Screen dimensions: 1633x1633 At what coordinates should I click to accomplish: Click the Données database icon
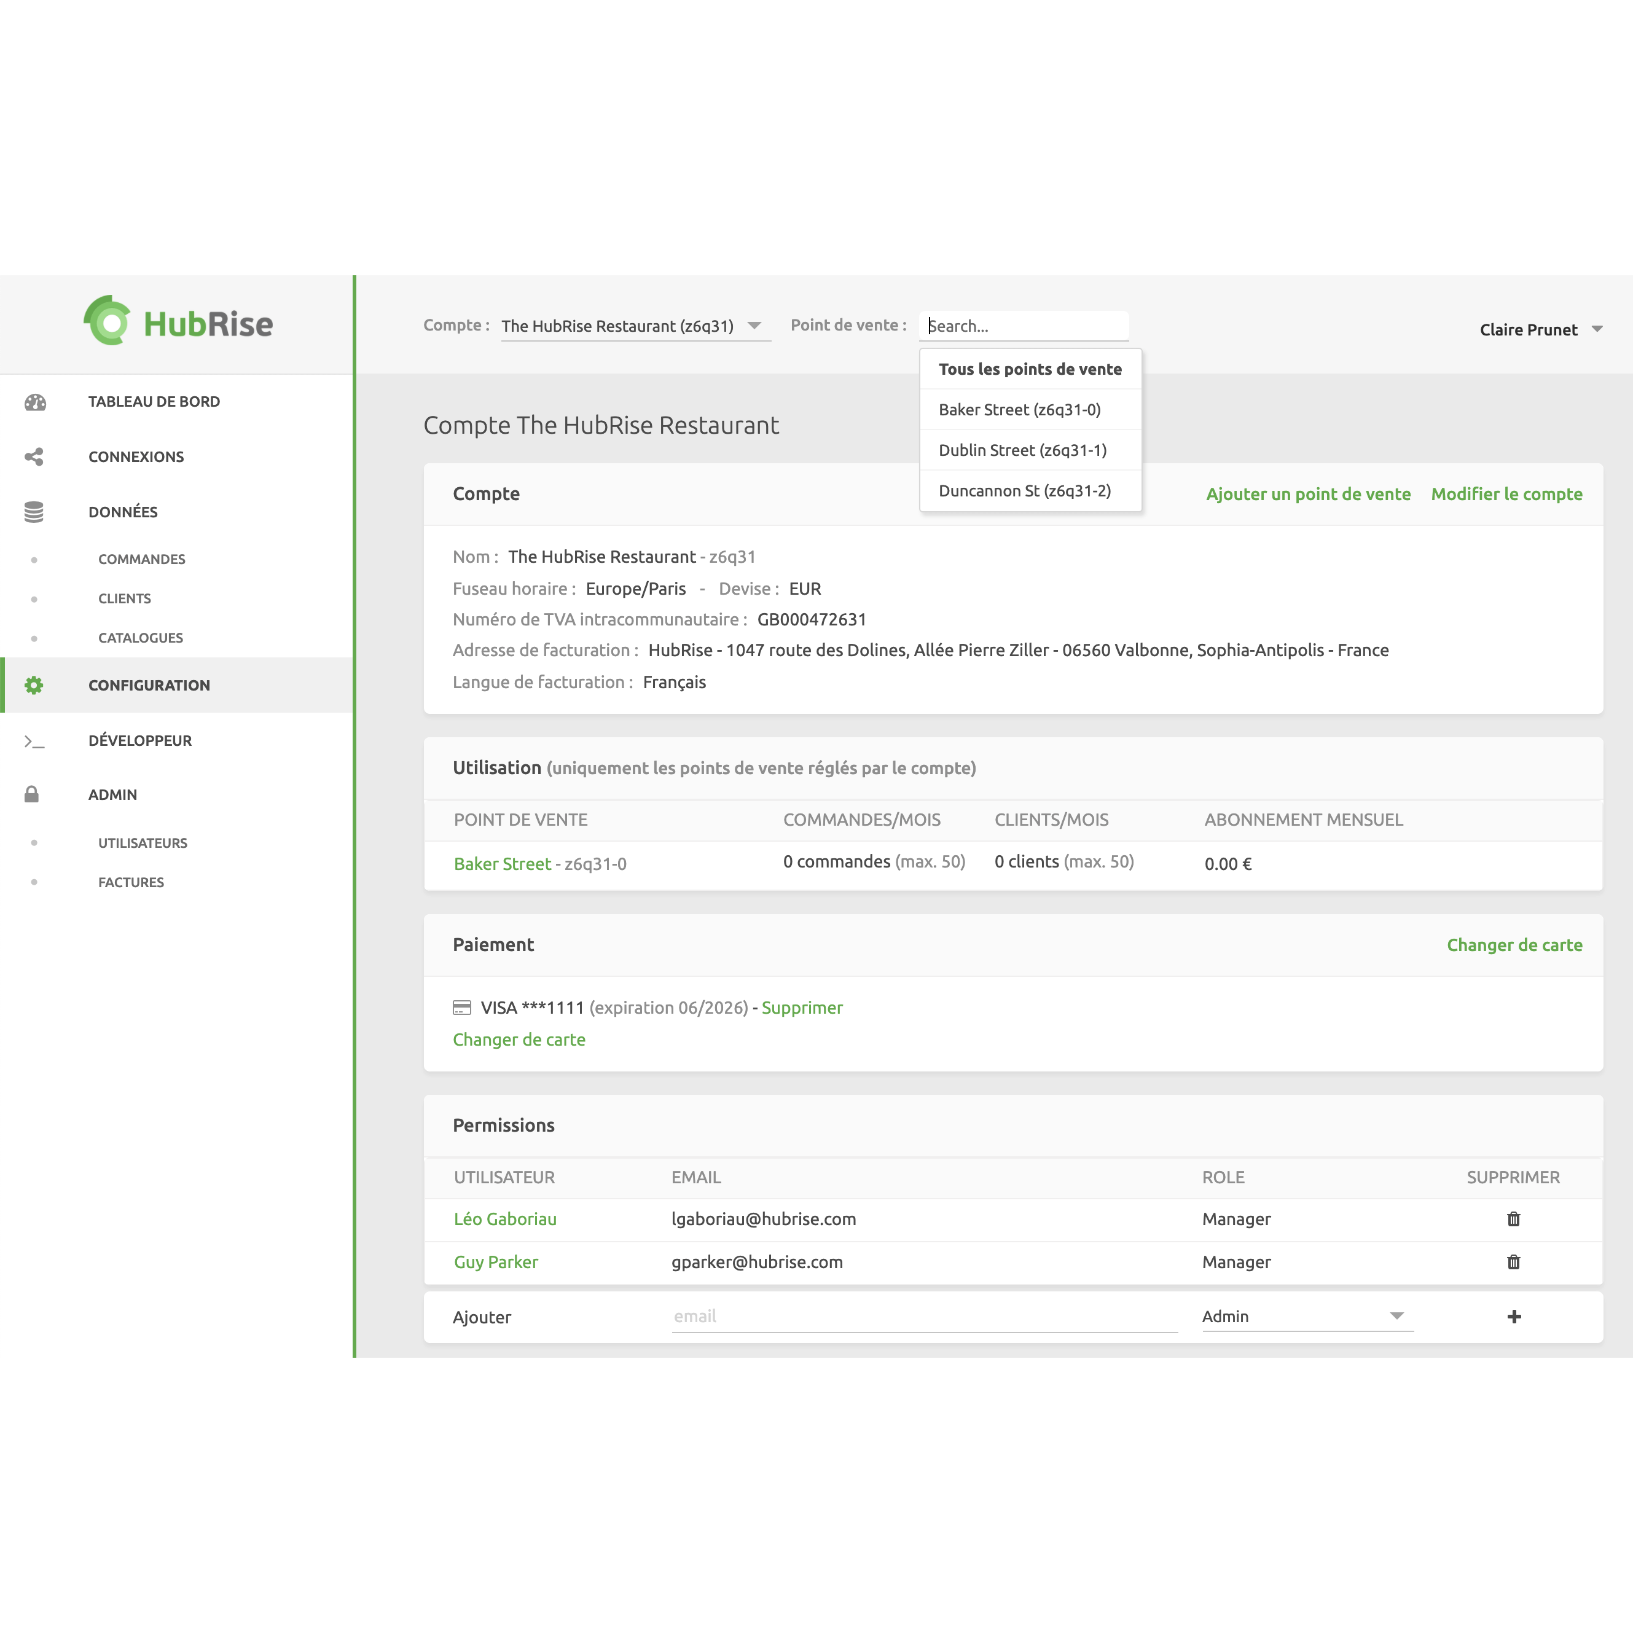point(34,512)
